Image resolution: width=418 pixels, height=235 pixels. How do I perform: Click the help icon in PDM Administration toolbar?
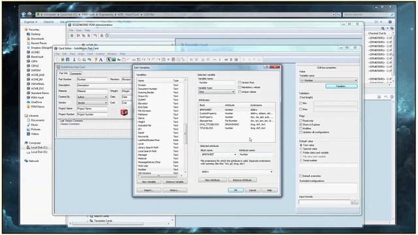(107, 35)
